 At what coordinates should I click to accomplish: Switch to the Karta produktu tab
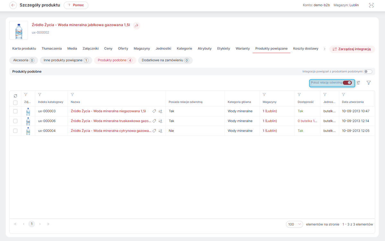(x=24, y=49)
